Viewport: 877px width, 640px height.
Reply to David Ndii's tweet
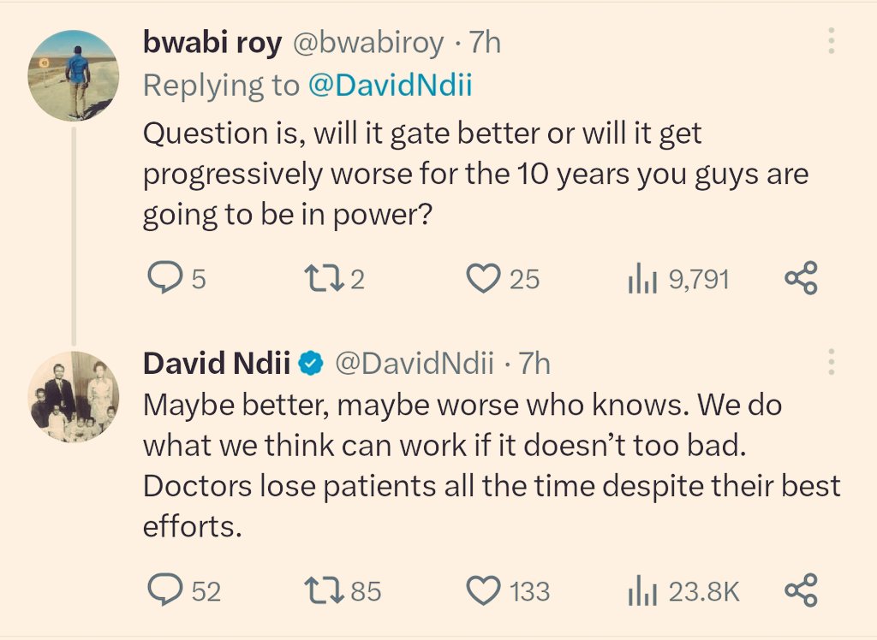[x=163, y=591]
